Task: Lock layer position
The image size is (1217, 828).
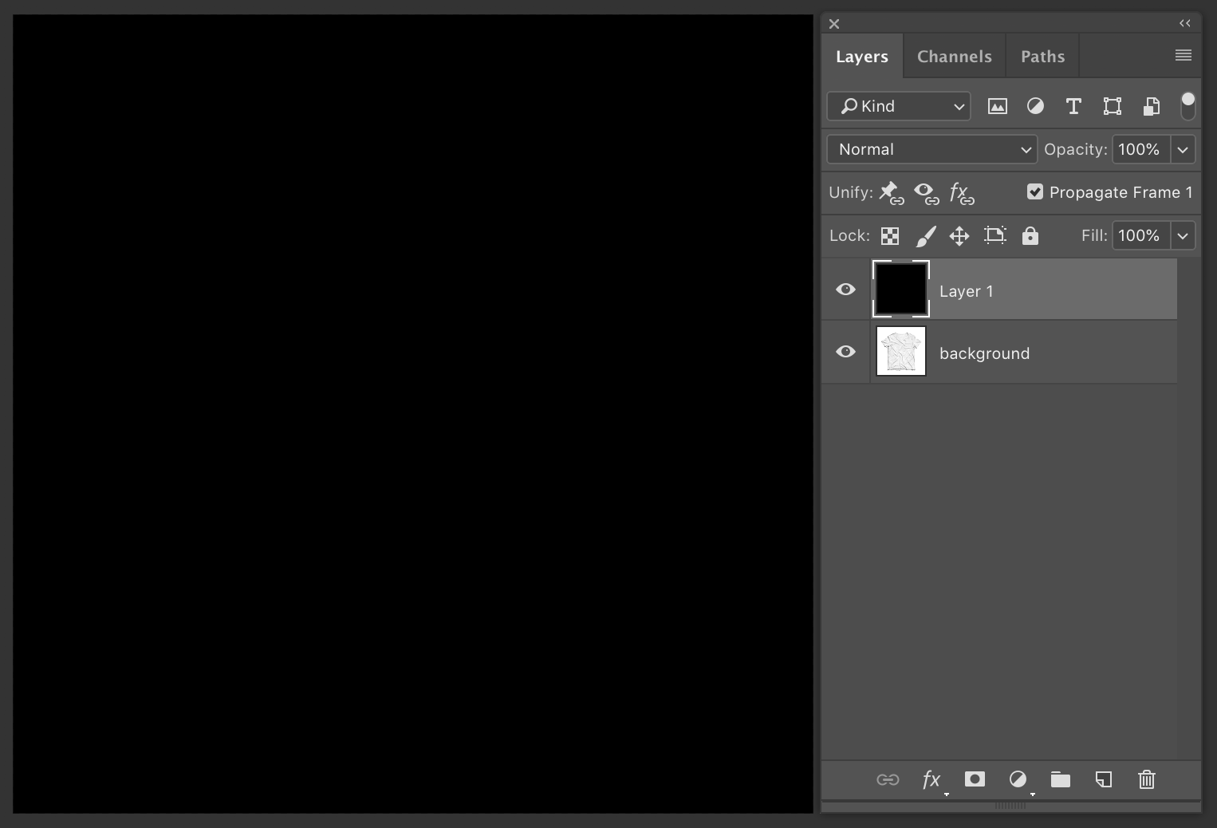Action: point(959,235)
